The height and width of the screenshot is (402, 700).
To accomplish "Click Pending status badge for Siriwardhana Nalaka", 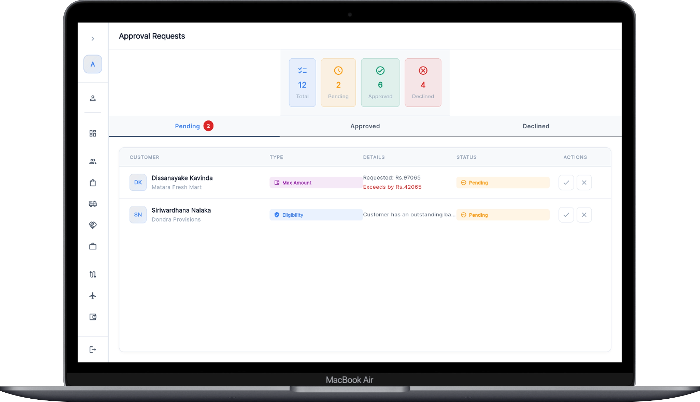I will pos(503,215).
